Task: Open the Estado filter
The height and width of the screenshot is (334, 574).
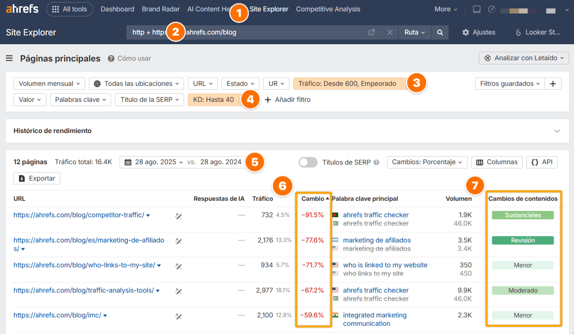Action: tap(240, 83)
